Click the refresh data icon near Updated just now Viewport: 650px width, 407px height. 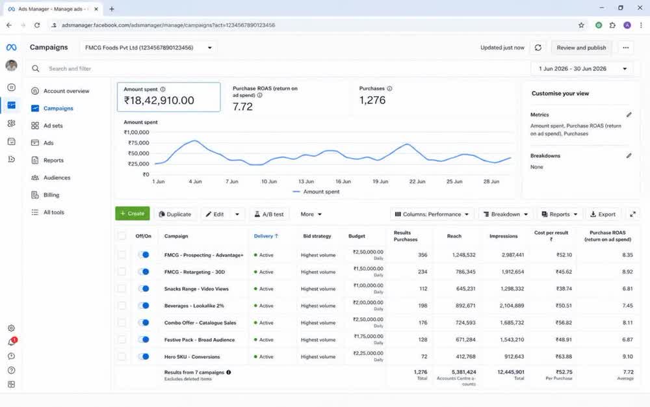coord(538,47)
